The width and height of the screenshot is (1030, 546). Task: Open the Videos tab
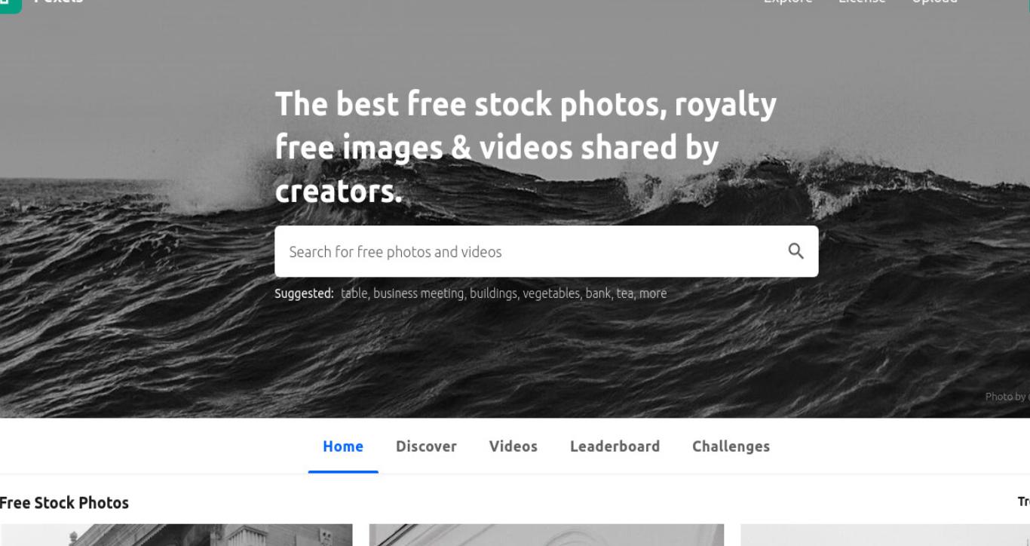[x=513, y=446]
